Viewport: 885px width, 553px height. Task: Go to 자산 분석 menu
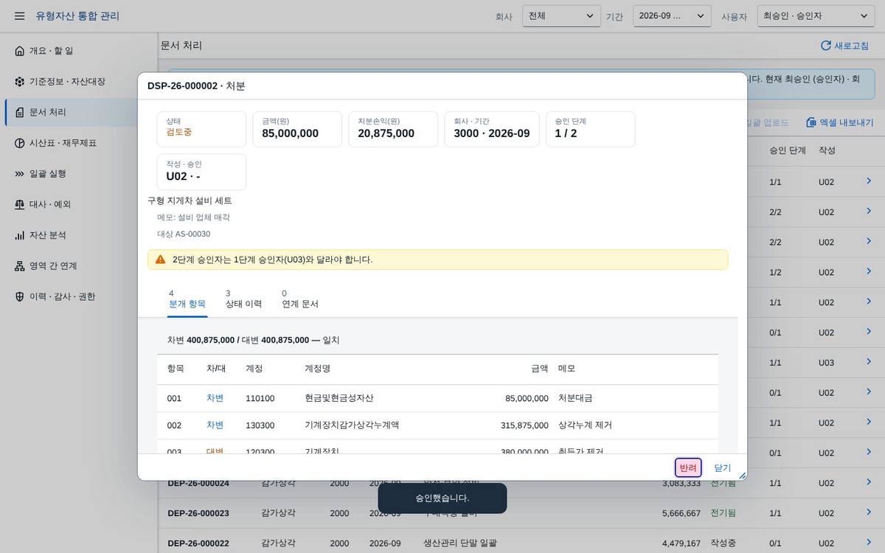coord(78,235)
